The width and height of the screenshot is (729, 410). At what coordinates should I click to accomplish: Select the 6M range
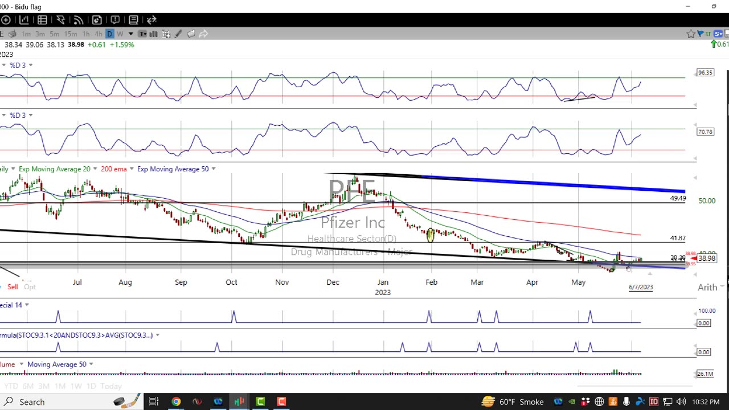tap(28, 386)
